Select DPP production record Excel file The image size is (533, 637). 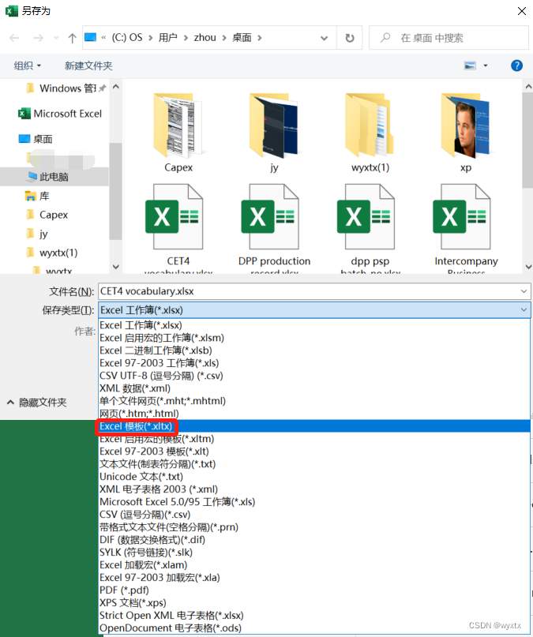pyautogui.click(x=274, y=228)
